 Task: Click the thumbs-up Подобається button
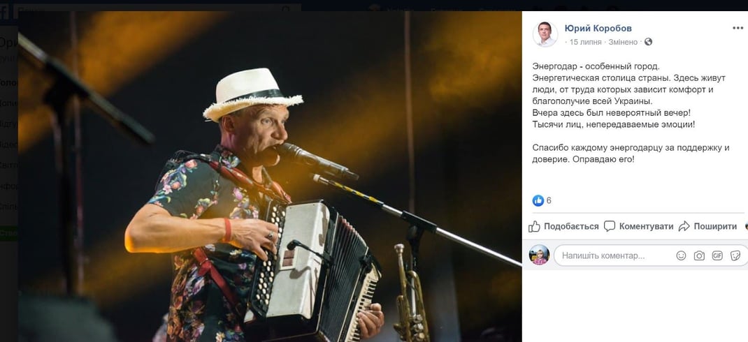pyautogui.click(x=563, y=226)
